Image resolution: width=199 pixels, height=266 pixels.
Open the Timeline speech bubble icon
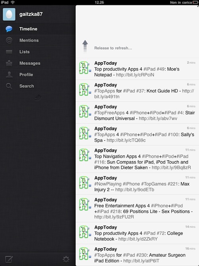click(x=9, y=29)
